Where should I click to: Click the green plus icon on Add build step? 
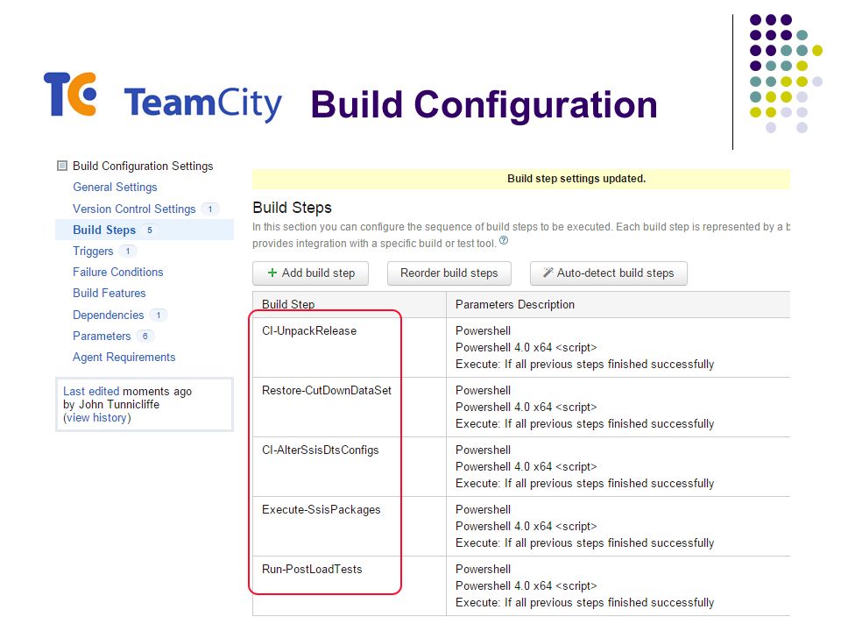pyautogui.click(x=272, y=273)
